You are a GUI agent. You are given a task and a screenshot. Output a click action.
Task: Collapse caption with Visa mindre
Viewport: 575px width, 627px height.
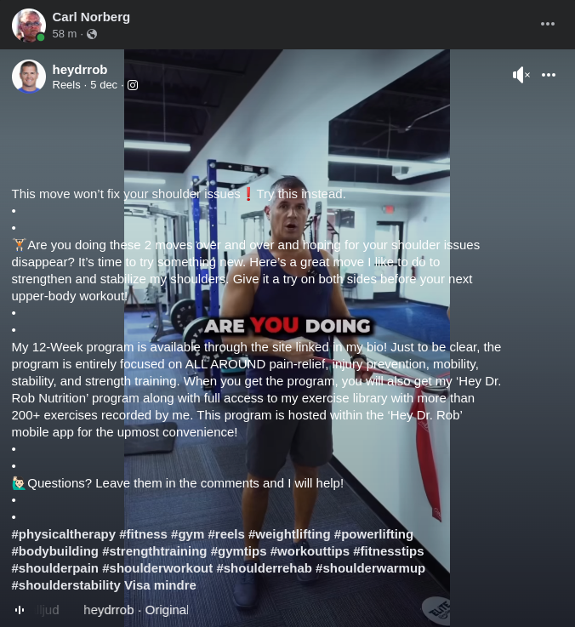(x=160, y=585)
